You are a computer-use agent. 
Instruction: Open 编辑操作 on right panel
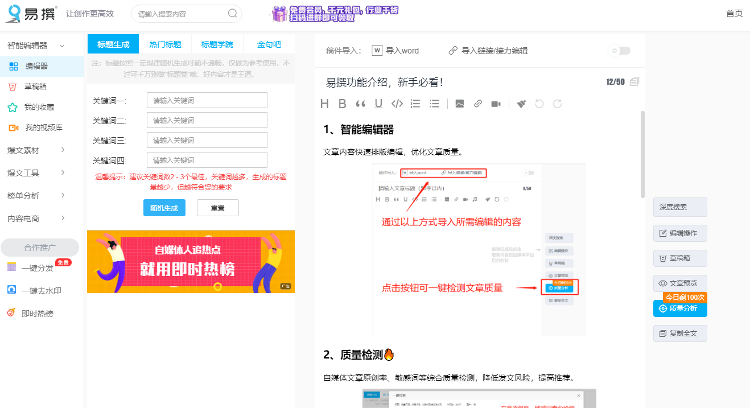[x=680, y=233]
